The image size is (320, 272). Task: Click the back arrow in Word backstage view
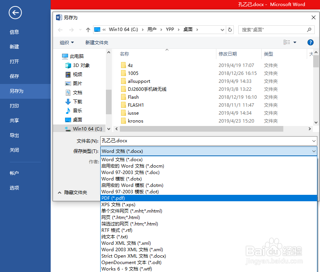click(15, 12)
